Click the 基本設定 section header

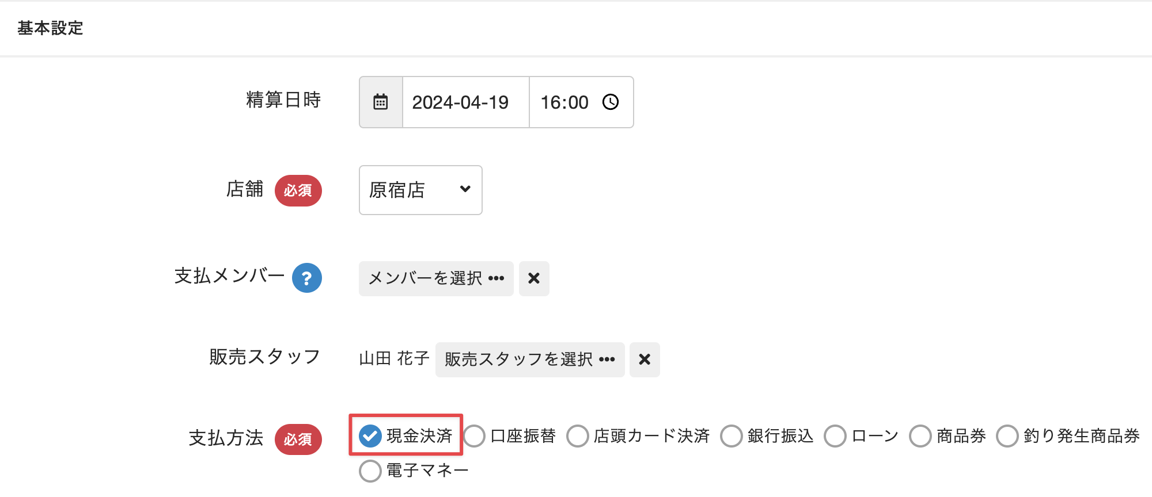coord(51,28)
